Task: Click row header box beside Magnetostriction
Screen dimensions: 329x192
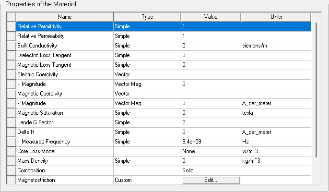Action: click(12, 180)
